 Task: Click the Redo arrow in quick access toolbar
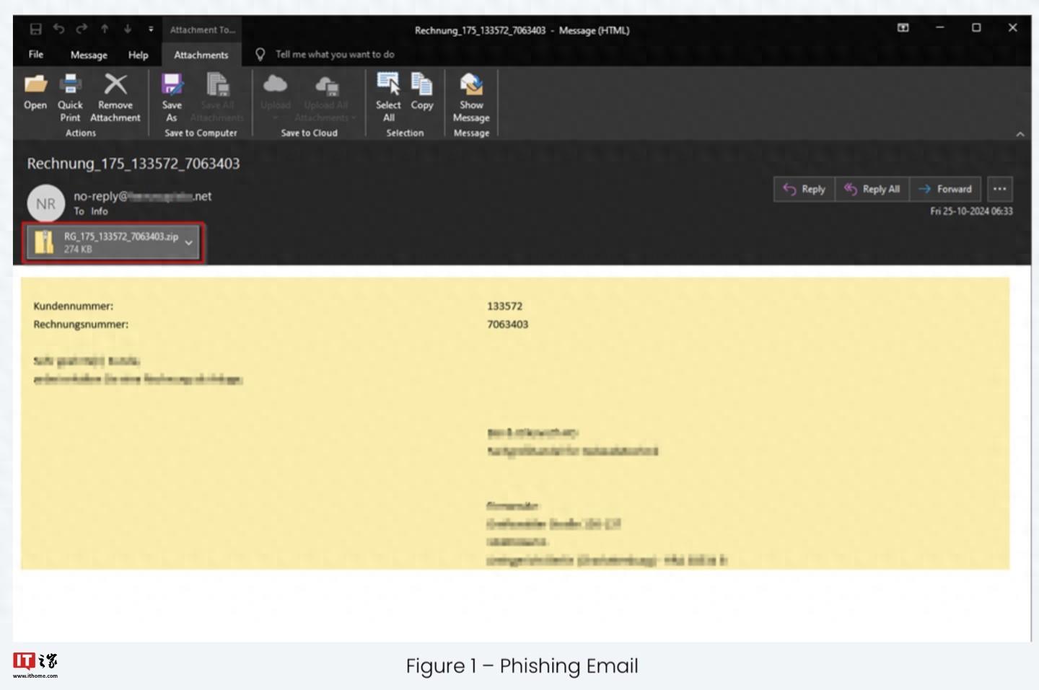point(82,29)
